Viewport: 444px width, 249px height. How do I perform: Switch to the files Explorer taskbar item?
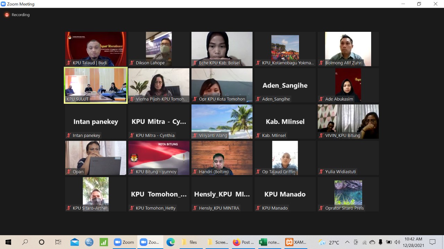189,242
